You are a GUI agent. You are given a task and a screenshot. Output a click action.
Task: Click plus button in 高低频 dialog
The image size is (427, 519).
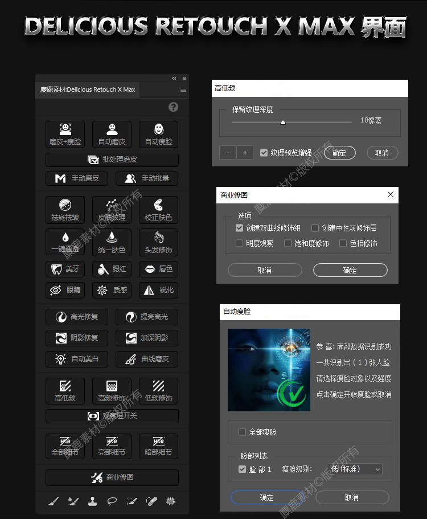(245, 153)
